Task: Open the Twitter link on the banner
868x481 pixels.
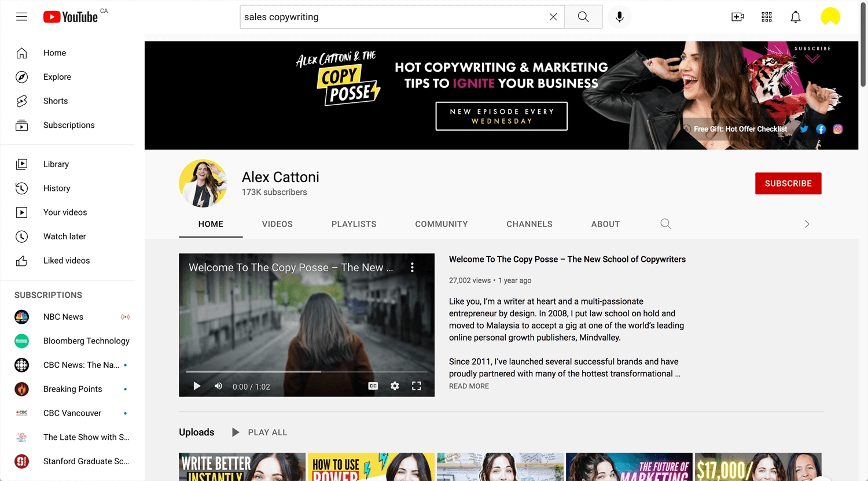Action: 804,129
